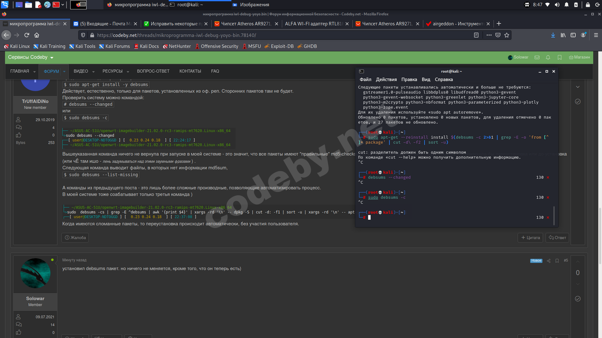Screen dimensions: 602x338
Task: Click Цитата quote button
Action: point(531,238)
